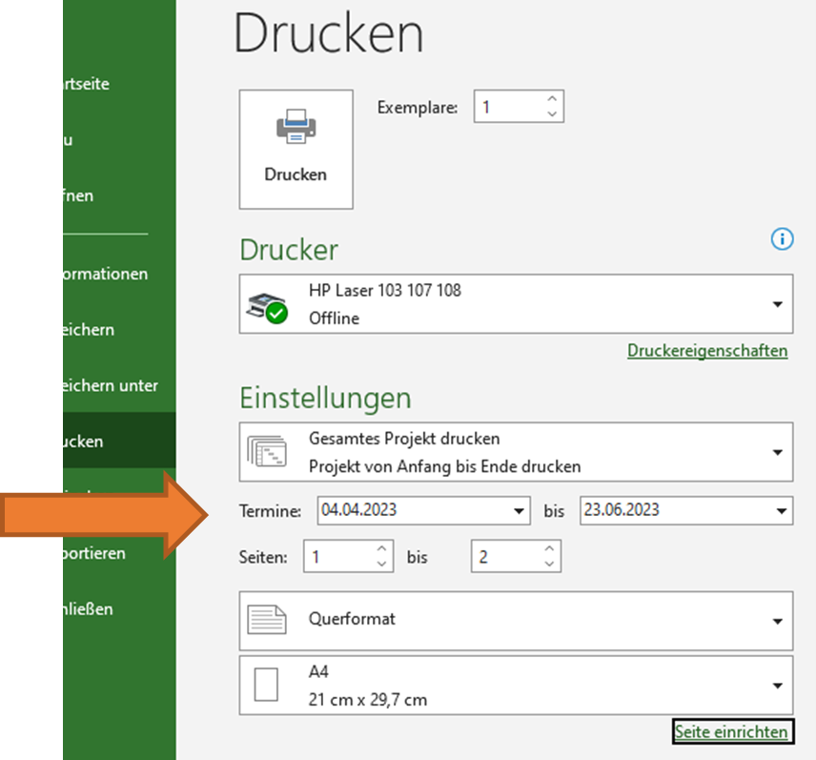Click the Gesamtes Projekt drucken icon
Image resolution: width=816 pixels, height=760 pixels.
pyautogui.click(x=268, y=452)
